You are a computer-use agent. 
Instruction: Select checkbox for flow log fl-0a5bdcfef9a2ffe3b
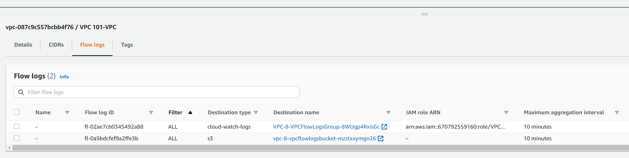pos(17,138)
